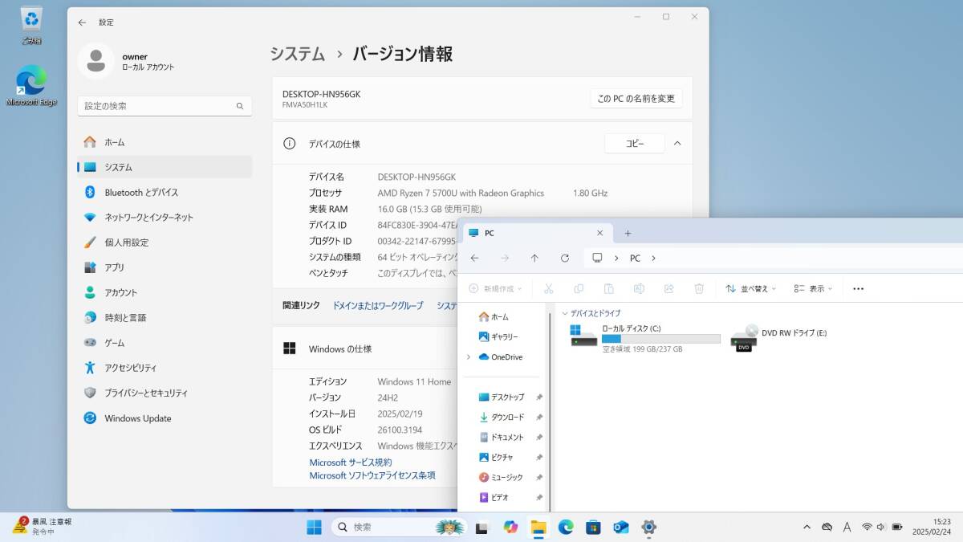
Task: Open アクセシビリティ in Settings sidebar
Action: (x=165, y=368)
